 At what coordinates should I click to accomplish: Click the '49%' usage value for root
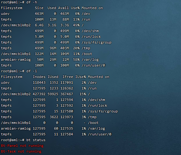click(76, 25)
